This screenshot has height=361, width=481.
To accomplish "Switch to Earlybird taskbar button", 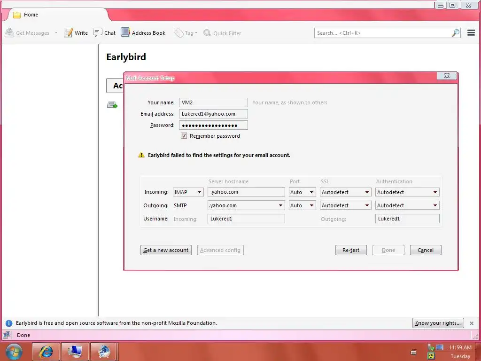I will (x=104, y=352).
